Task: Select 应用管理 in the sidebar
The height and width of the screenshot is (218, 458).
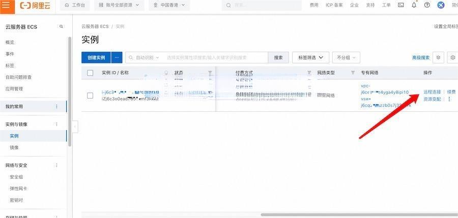Action: pyautogui.click(x=14, y=89)
